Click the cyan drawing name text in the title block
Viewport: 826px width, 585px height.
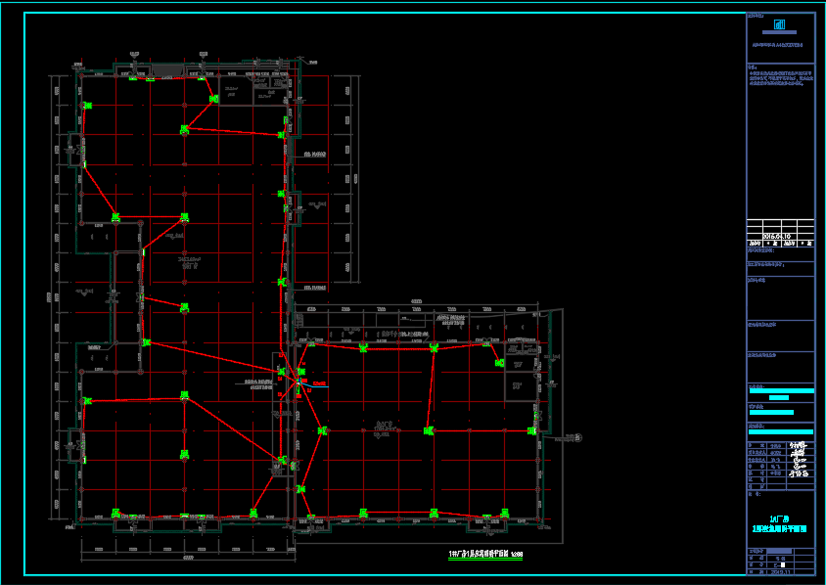tap(780, 523)
